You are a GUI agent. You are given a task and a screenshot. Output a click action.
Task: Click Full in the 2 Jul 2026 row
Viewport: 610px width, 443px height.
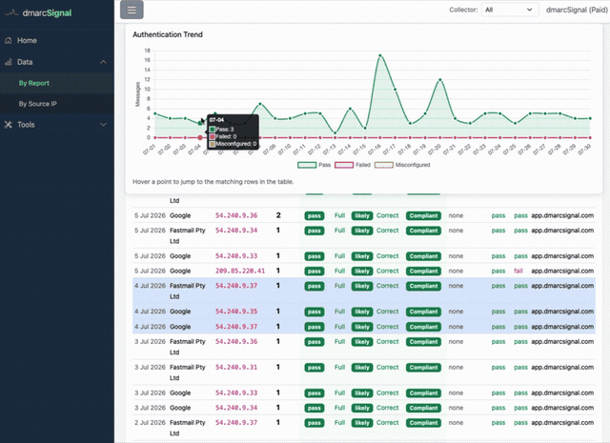[x=339, y=422]
